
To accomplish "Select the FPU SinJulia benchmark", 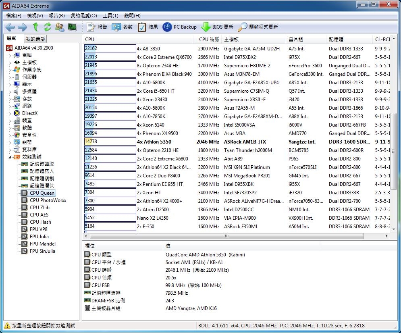I will tap(38, 251).
